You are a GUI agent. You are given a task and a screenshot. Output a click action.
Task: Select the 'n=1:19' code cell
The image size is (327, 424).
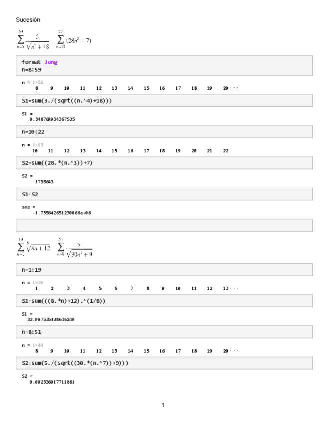tap(31, 270)
